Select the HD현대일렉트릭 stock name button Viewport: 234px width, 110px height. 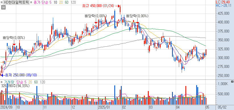click(x=16, y=2)
